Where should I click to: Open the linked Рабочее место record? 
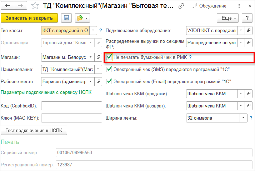(99, 81)
